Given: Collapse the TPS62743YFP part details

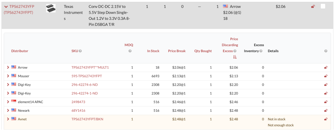Looking at the screenshot, I should tap(6, 7).
